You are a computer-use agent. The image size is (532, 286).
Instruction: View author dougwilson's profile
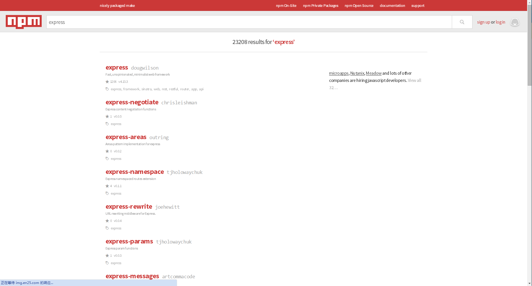(x=145, y=68)
